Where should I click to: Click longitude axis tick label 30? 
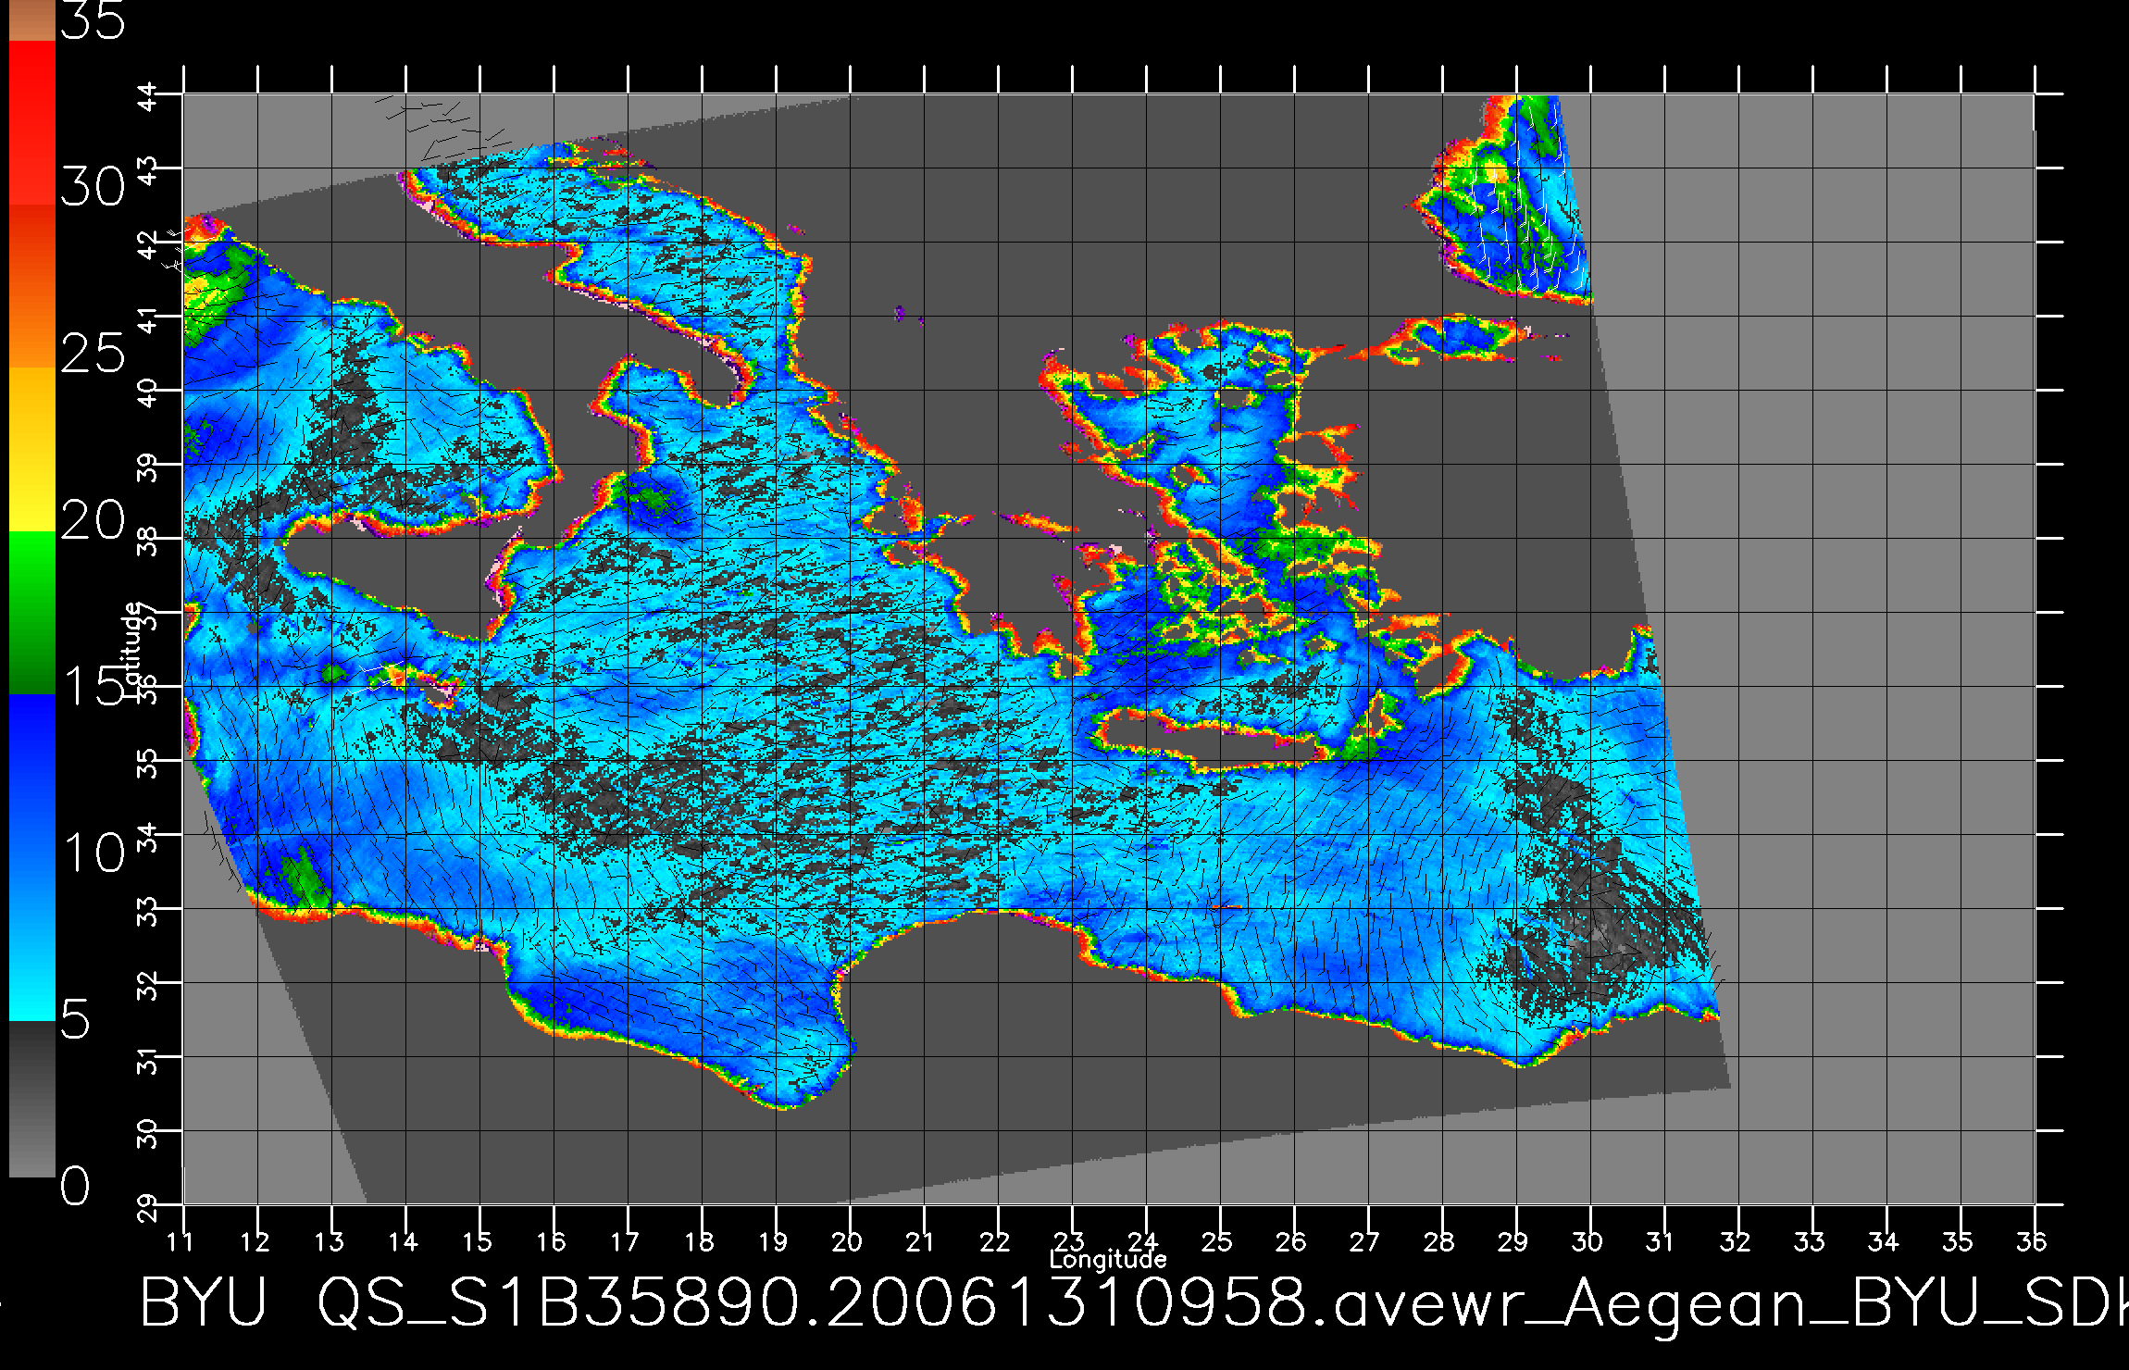click(1587, 1241)
